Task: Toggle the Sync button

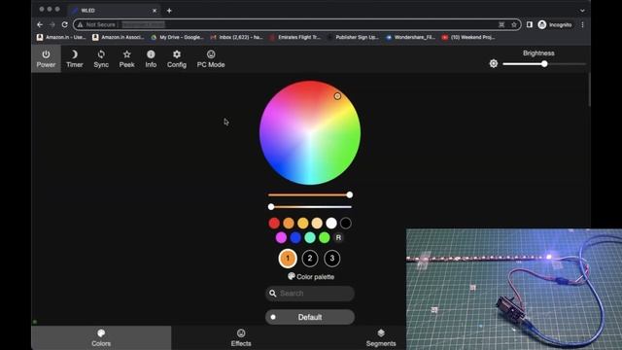Action: [101, 58]
